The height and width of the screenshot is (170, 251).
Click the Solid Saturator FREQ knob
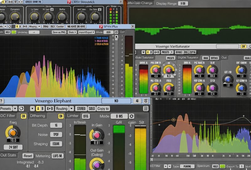[x=169, y=88]
